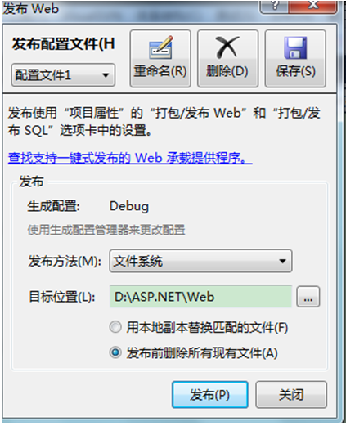Click the 保存(S) button label
Screen dimensions: 346x426
295,71
